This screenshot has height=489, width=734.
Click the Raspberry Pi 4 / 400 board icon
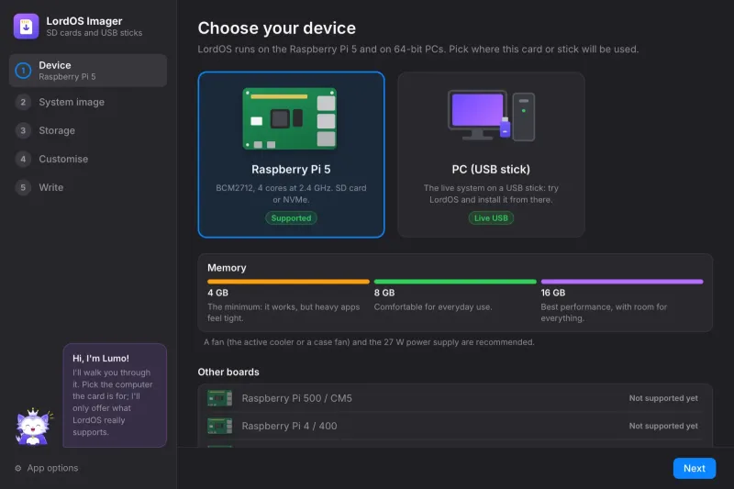(219, 426)
